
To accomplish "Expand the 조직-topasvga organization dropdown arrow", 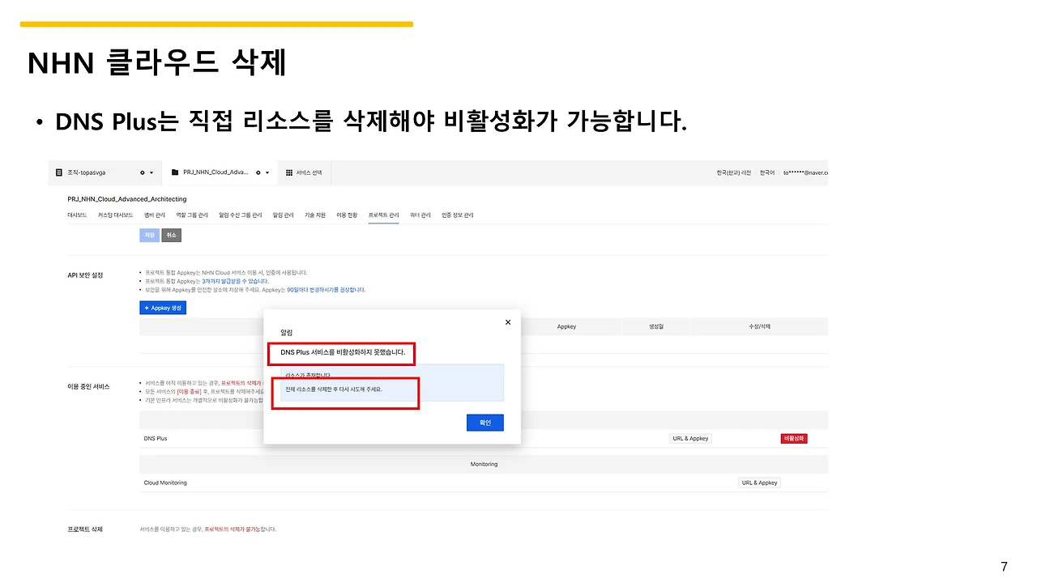I will (151, 172).
